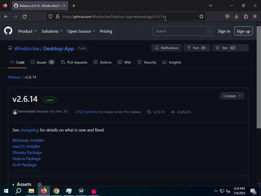The image size is (261, 196).
Task: Open Google Chrome from the taskbar
Action: click(56, 191)
